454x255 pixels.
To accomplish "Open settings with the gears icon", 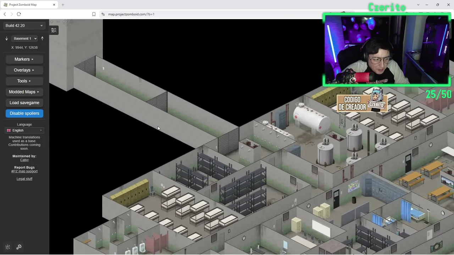I will pyautogui.click(x=19, y=247).
